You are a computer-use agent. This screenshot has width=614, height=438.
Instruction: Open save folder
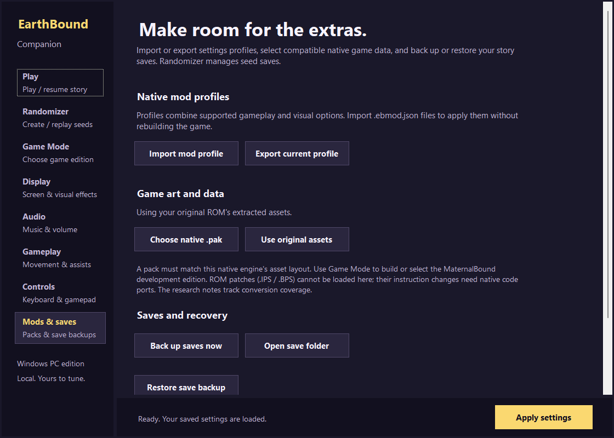(x=297, y=345)
